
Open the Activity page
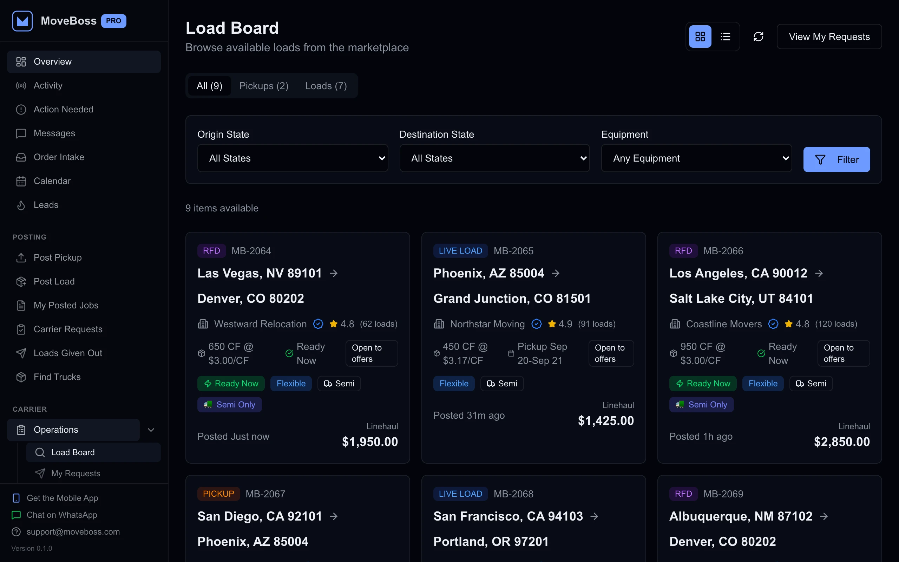click(x=84, y=85)
